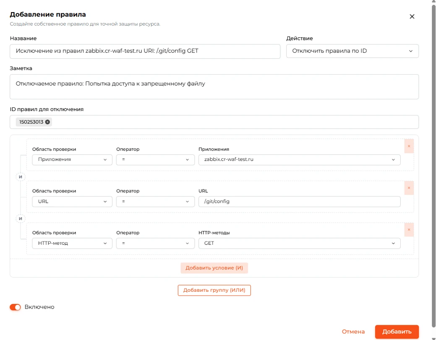This screenshot has width=436, height=340.
Task: Confirm with the Добавить button
Action: point(397,332)
